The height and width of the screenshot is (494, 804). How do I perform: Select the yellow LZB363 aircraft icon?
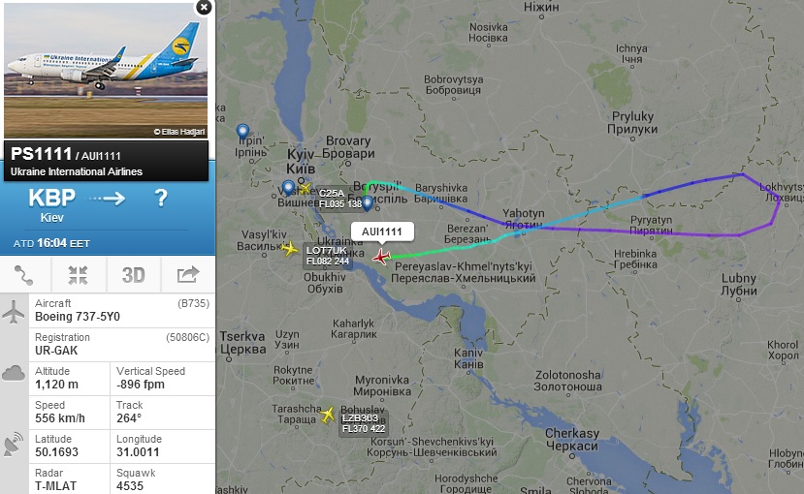(x=328, y=415)
